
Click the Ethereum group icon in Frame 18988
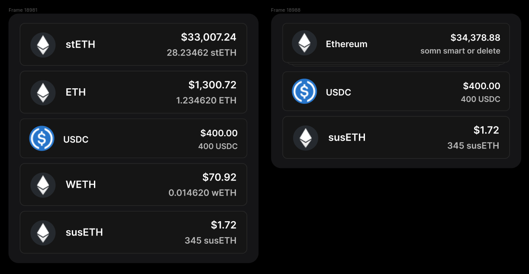(304, 43)
